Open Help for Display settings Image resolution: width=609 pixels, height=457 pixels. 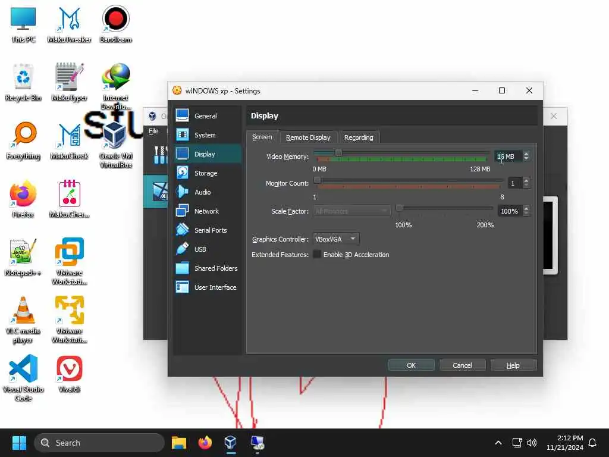(x=513, y=365)
